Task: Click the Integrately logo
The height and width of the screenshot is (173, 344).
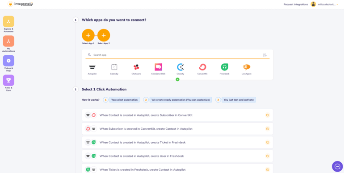Action: pos(21,4)
